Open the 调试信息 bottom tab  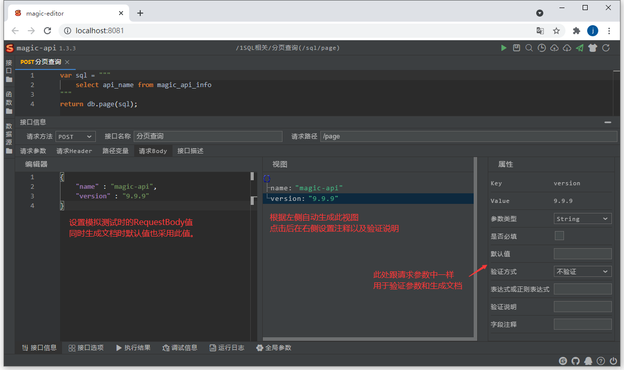coord(180,347)
